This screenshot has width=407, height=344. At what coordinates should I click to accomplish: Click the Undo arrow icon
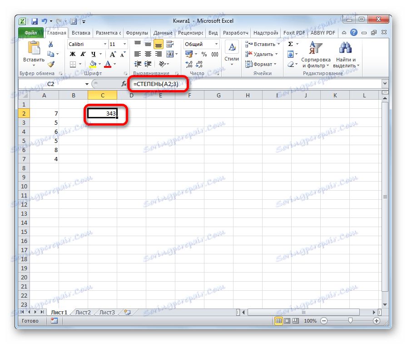[x=44, y=21]
